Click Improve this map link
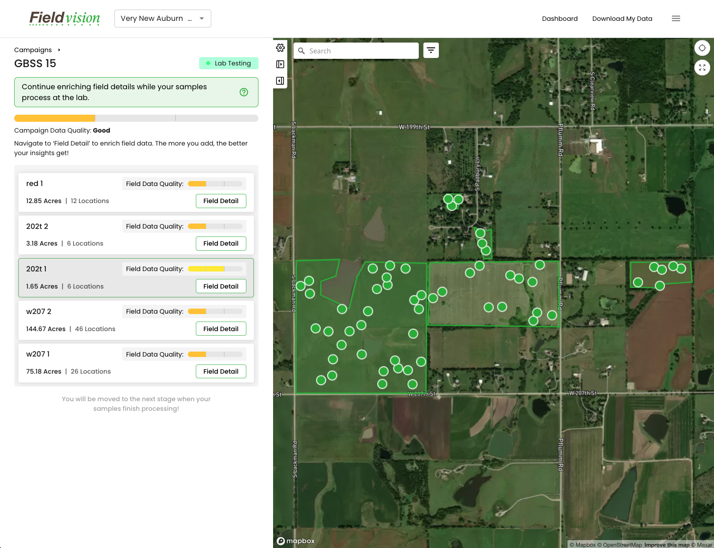Viewport: 714px width, 548px height. click(667, 545)
